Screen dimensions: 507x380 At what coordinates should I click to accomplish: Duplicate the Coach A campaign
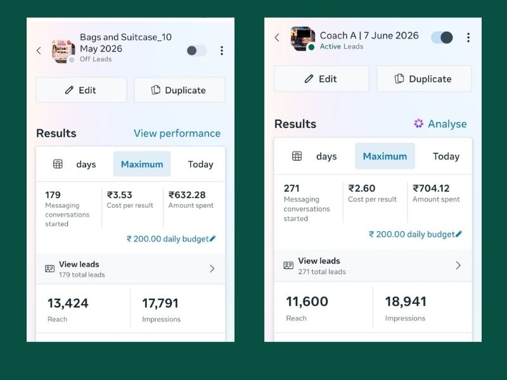424,79
